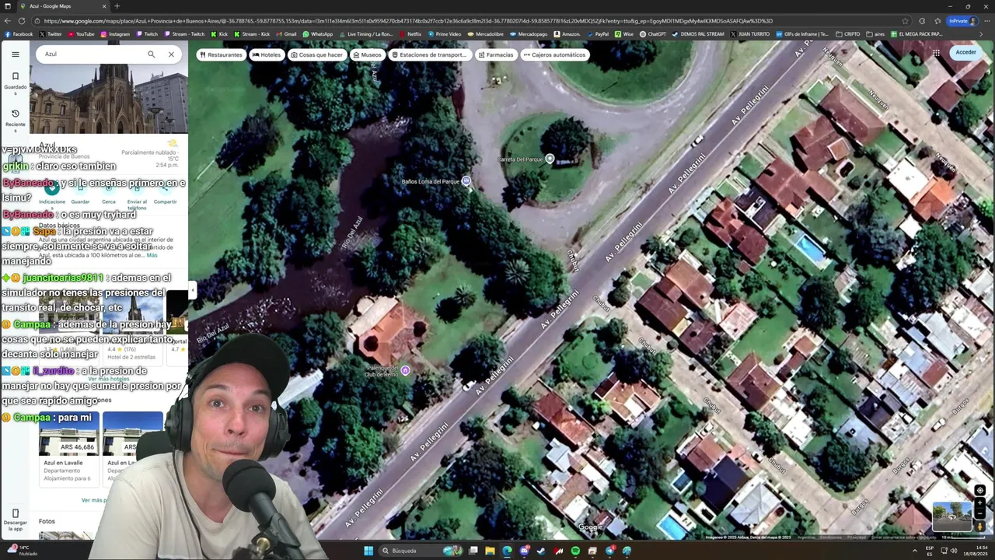Filter map by Hoteles
995x560 pixels.
click(x=266, y=54)
